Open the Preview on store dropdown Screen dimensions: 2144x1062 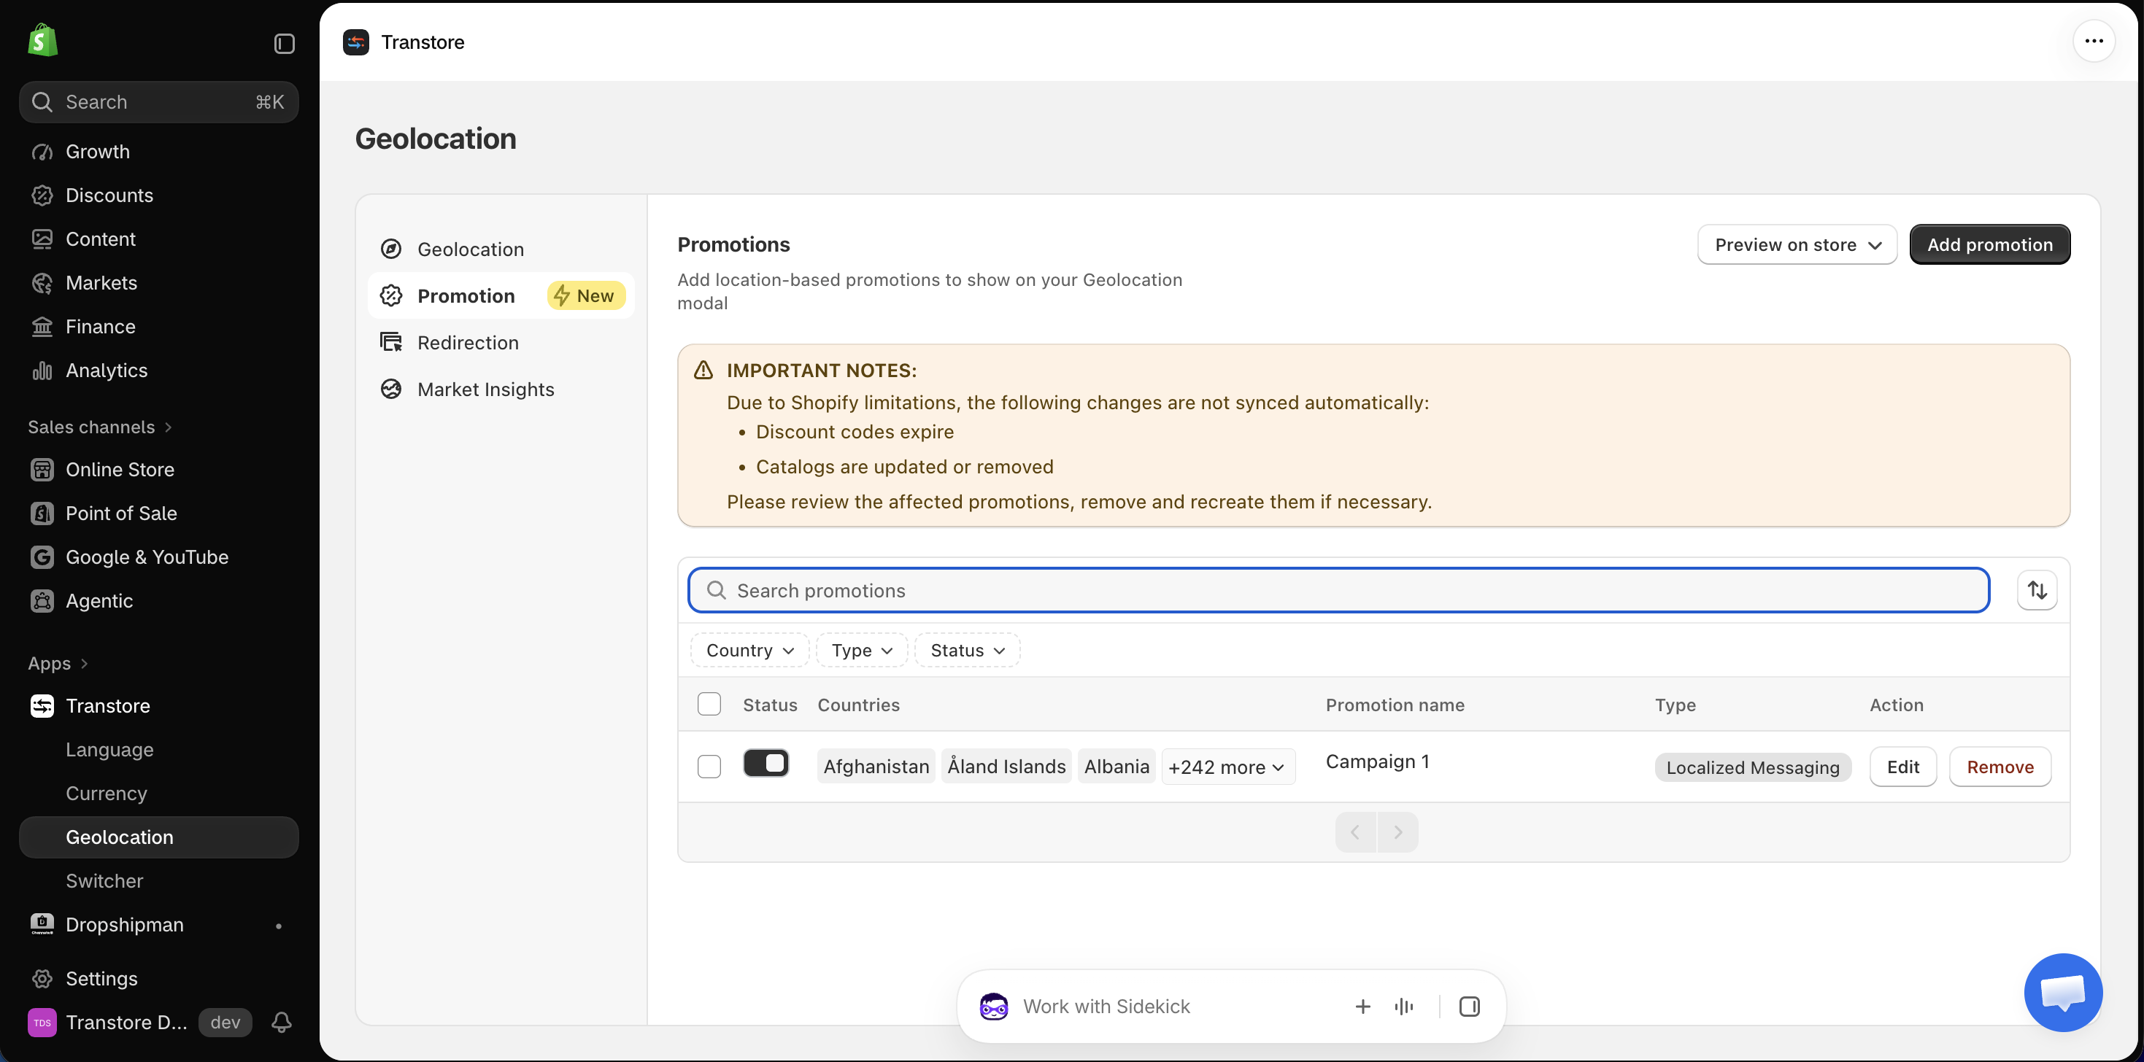1797,244
